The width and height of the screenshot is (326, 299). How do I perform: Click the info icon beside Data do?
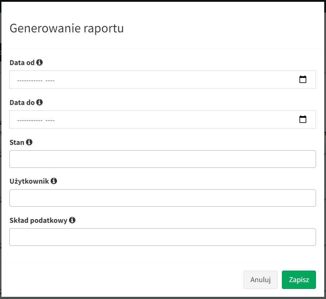[x=39, y=102]
